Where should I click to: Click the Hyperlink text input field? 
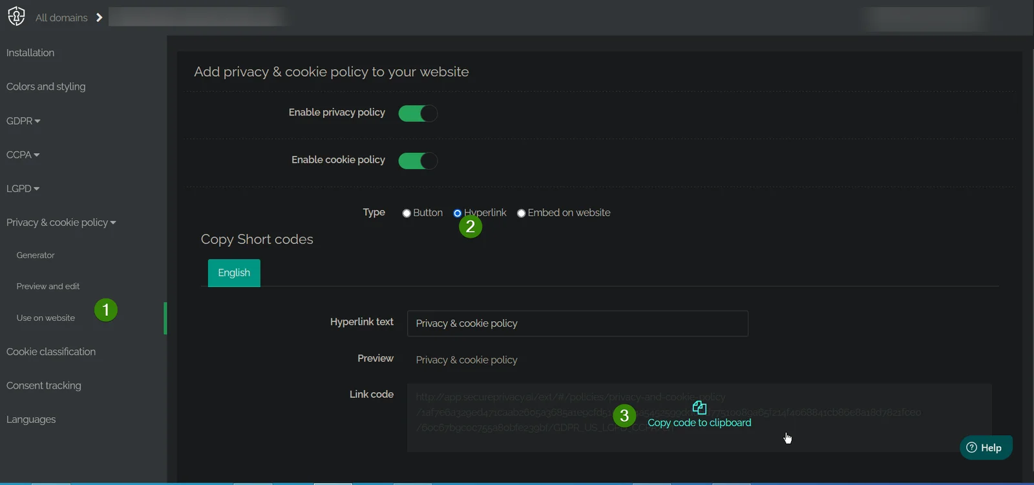[577, 324]
